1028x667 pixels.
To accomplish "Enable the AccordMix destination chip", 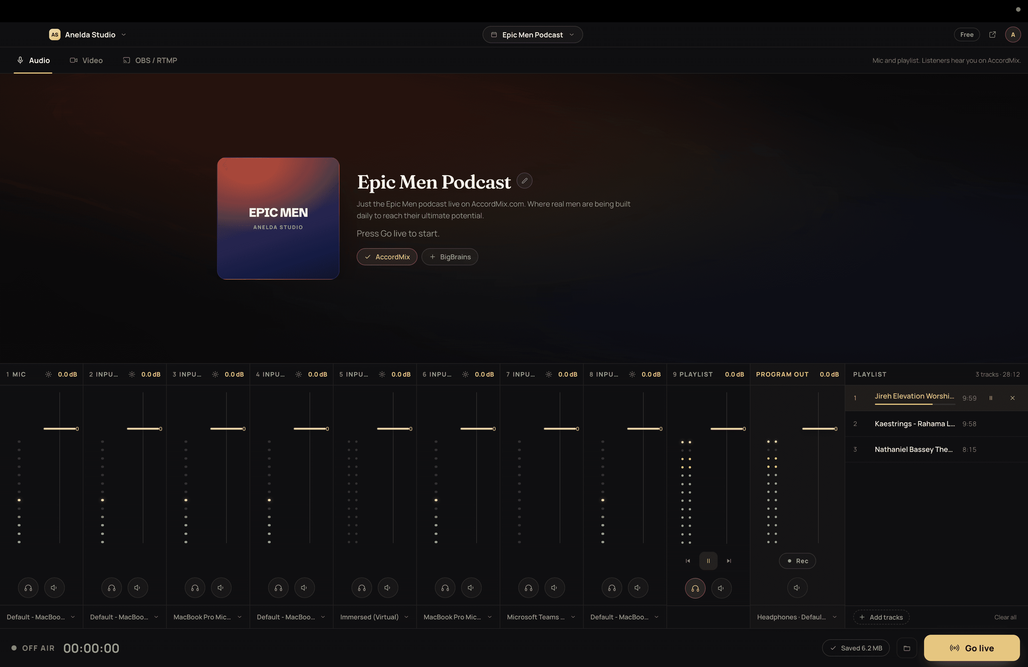I will pyautogui.click(x=387, y=257).
